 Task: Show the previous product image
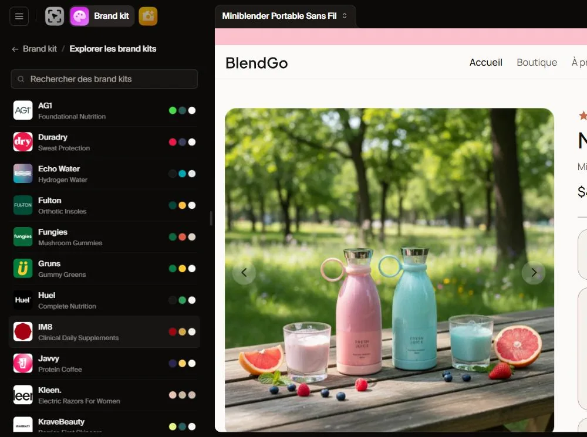point(244,273)
